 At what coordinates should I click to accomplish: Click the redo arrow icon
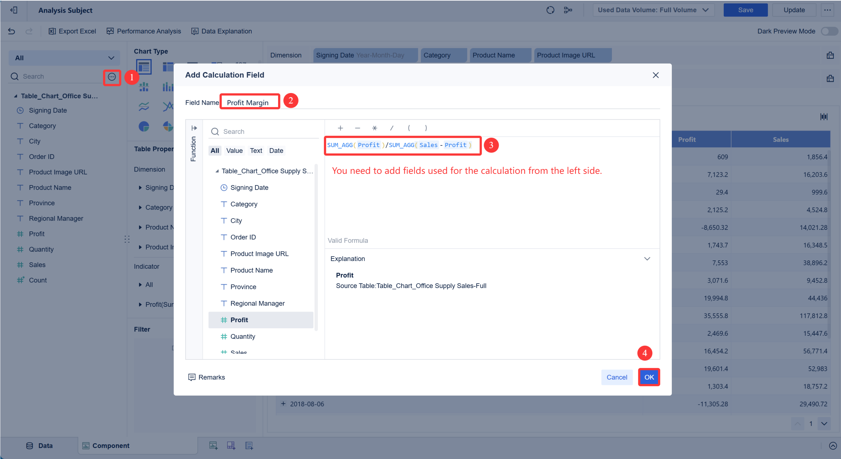(x=29, y=31)
